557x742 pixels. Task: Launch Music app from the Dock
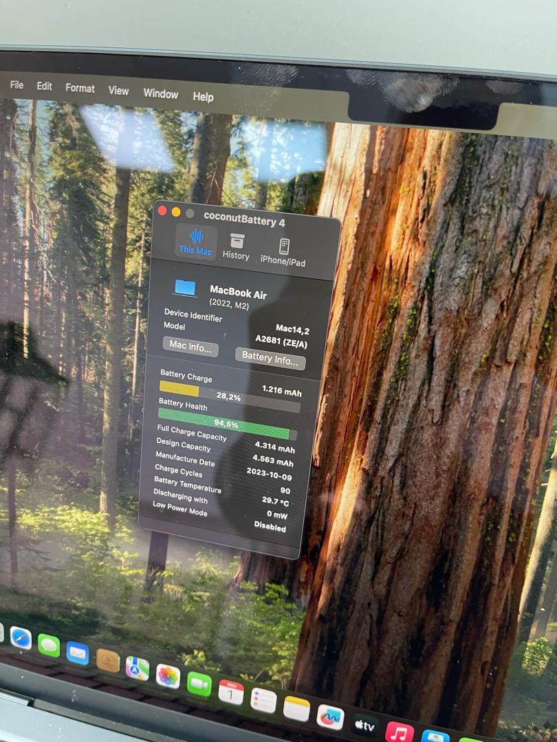(400, 732)
